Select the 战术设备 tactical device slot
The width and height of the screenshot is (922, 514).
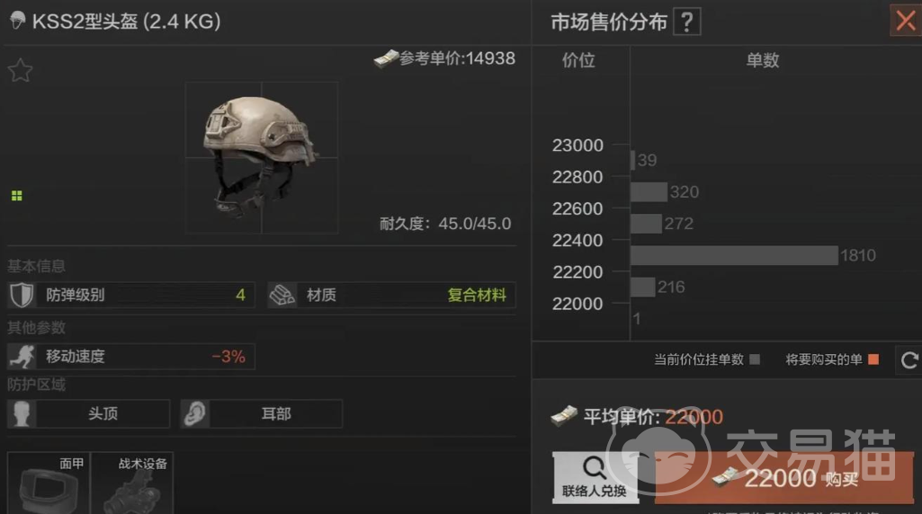[132, 483]
